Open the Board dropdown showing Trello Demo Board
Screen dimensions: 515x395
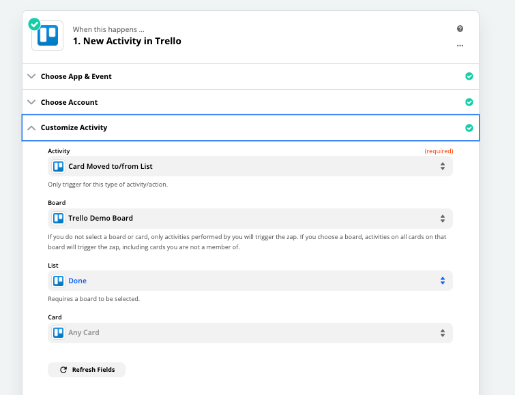tap(251, 219)
